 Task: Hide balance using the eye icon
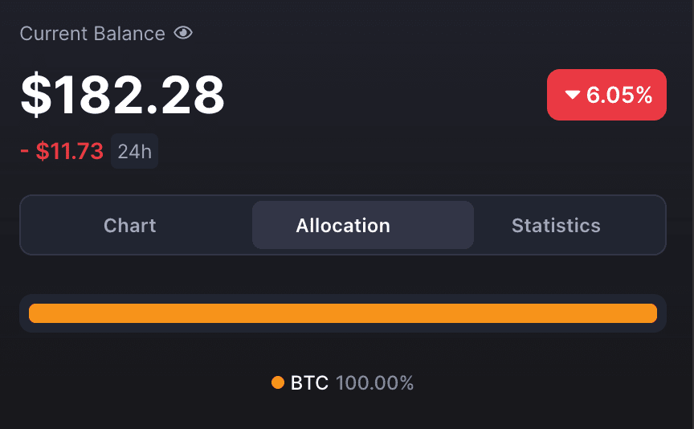[183, 33]
